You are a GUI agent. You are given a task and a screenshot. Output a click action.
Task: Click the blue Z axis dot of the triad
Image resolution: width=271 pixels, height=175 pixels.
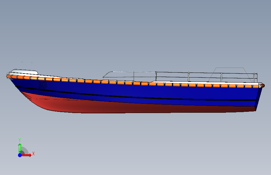20,155
